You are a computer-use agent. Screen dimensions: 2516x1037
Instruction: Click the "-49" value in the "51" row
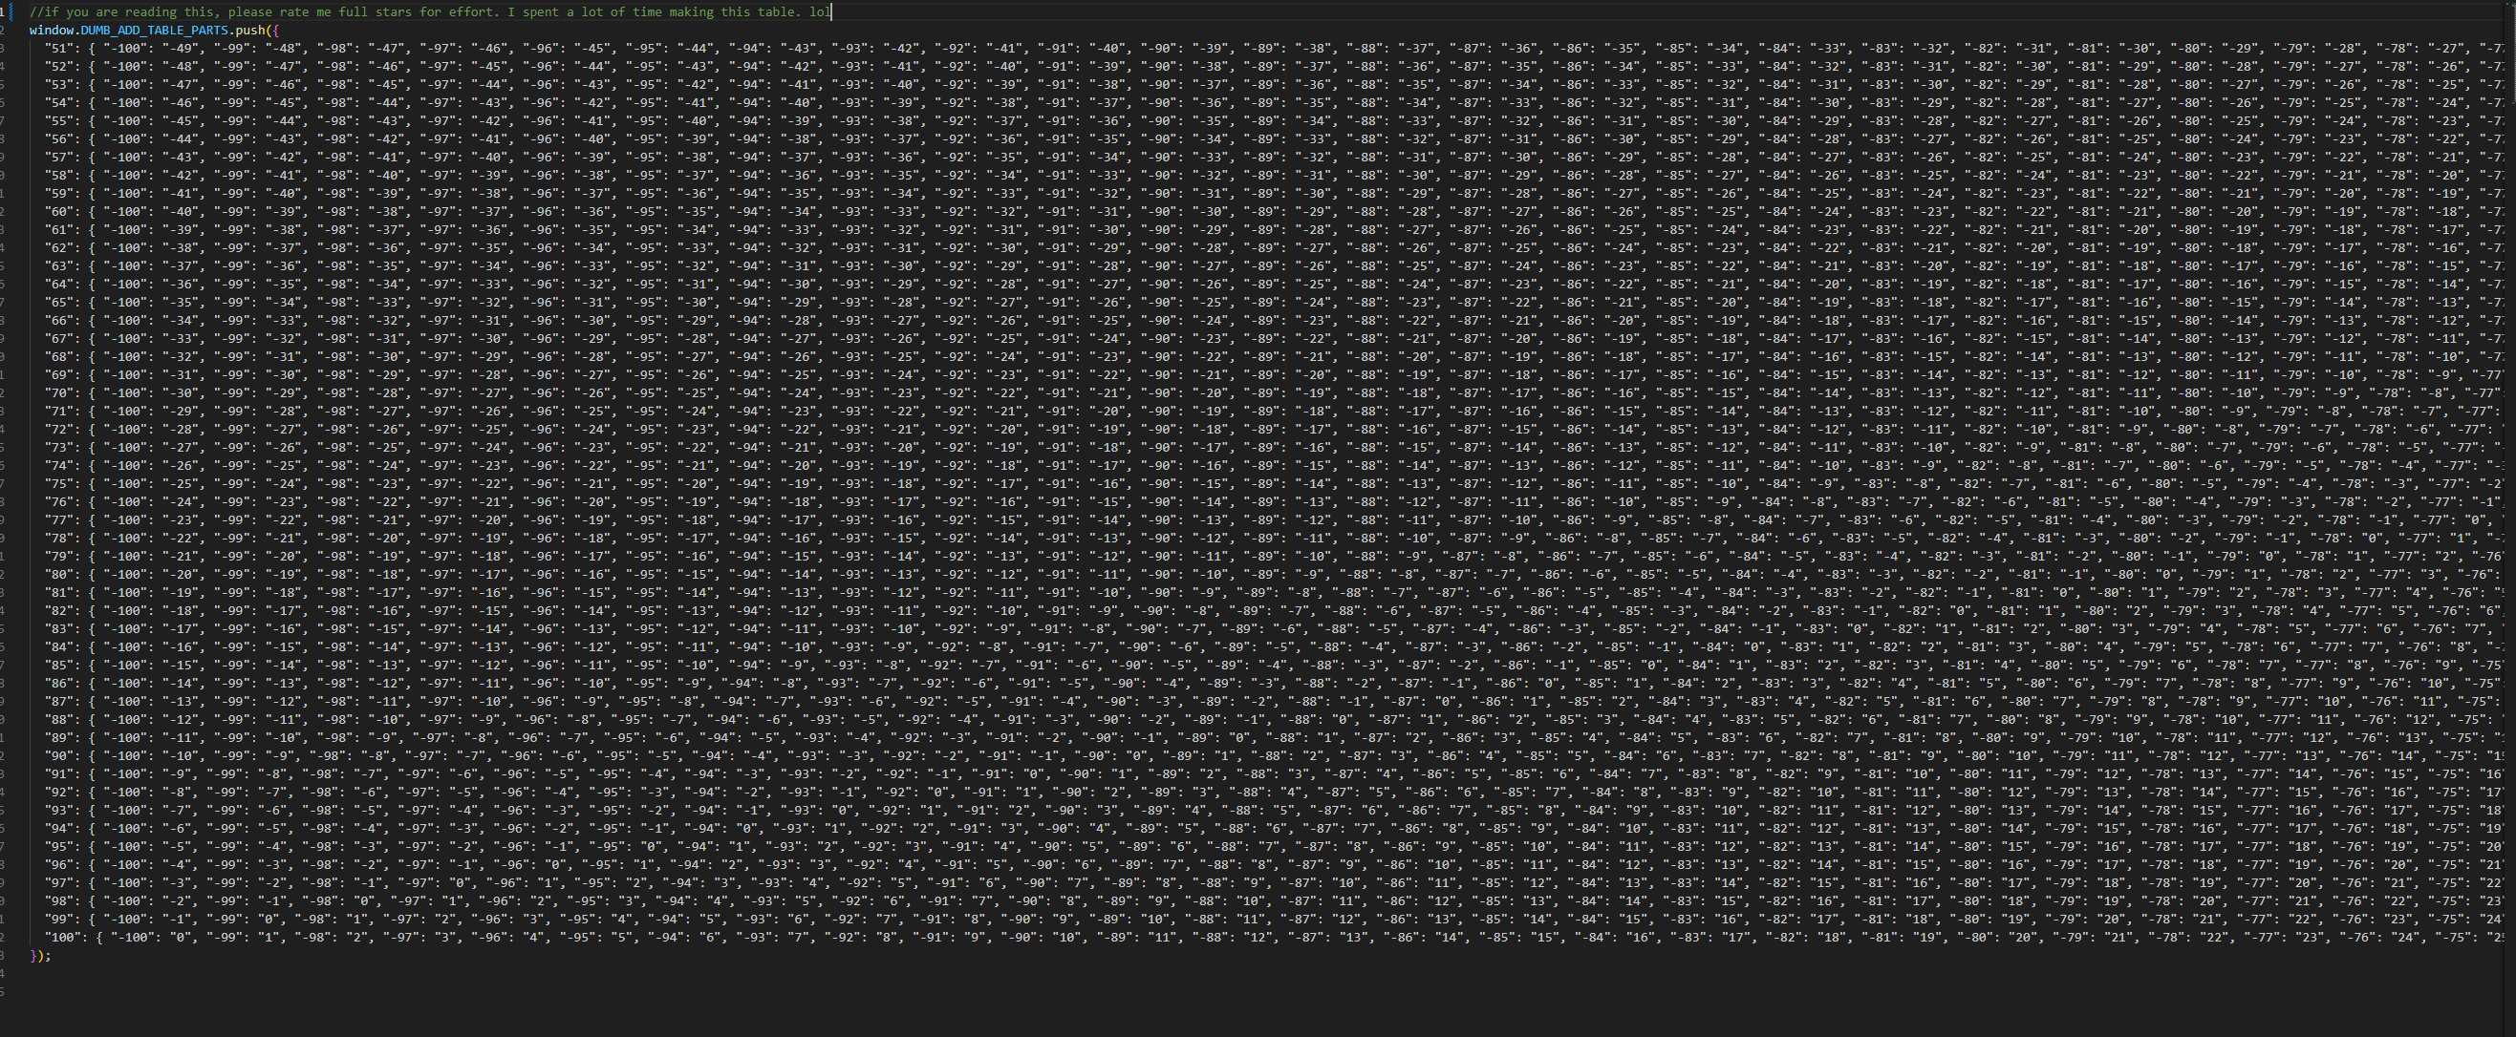(181, 49)
